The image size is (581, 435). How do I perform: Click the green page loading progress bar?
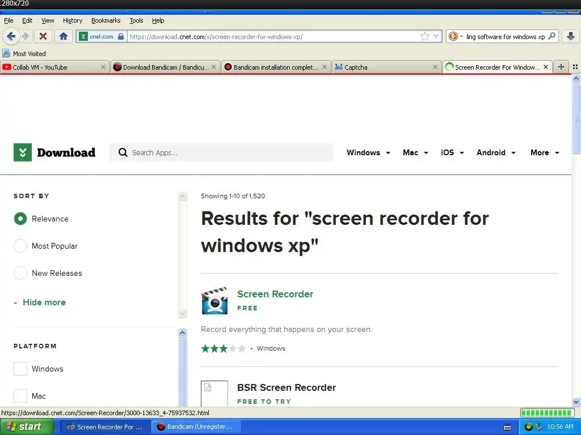point(547,412)
